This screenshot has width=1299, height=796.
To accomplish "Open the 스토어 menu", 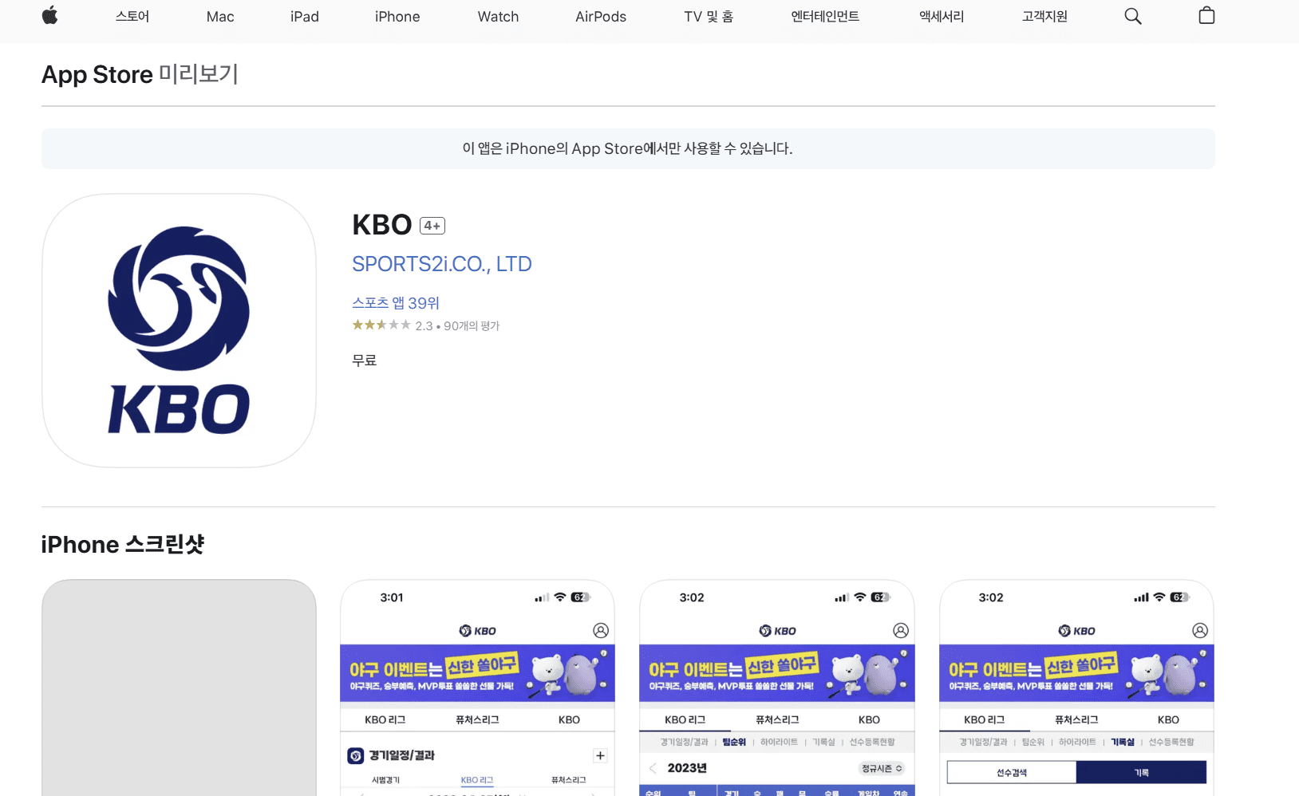I will pyautogui.click(x=132, y=16).
